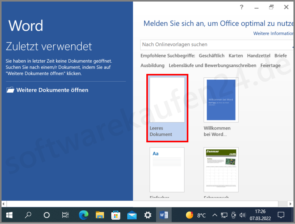The image size is (295, 224).
Task: Open the weather widget showing 8°C
Action: point(196,215)
